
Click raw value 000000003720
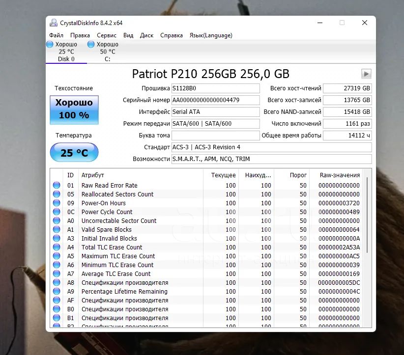(x=339, y=203)
